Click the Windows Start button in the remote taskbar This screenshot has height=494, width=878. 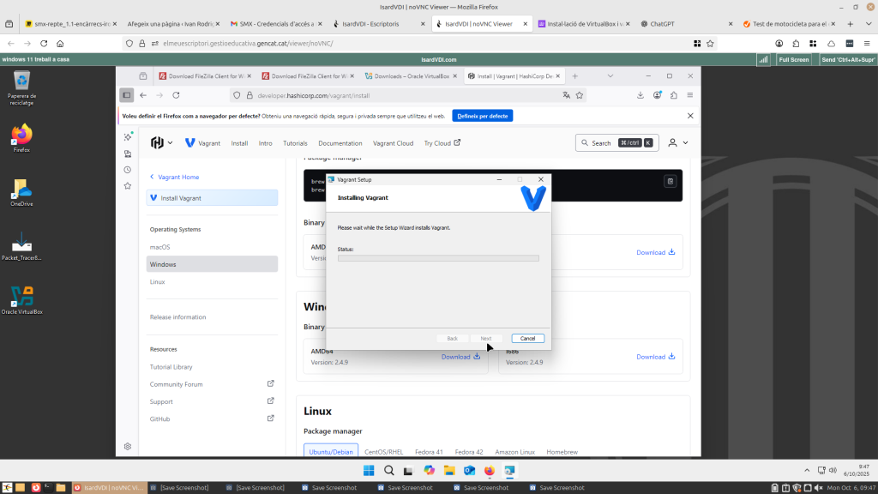pos(369,471)
